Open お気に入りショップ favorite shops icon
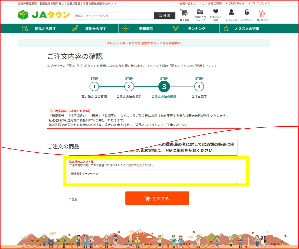The width and height of the screenshot is (299, 249). (x=200, y=15)
